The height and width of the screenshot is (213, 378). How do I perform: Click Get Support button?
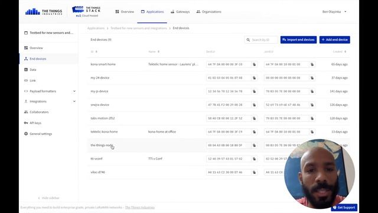click(x=344, y=208)
